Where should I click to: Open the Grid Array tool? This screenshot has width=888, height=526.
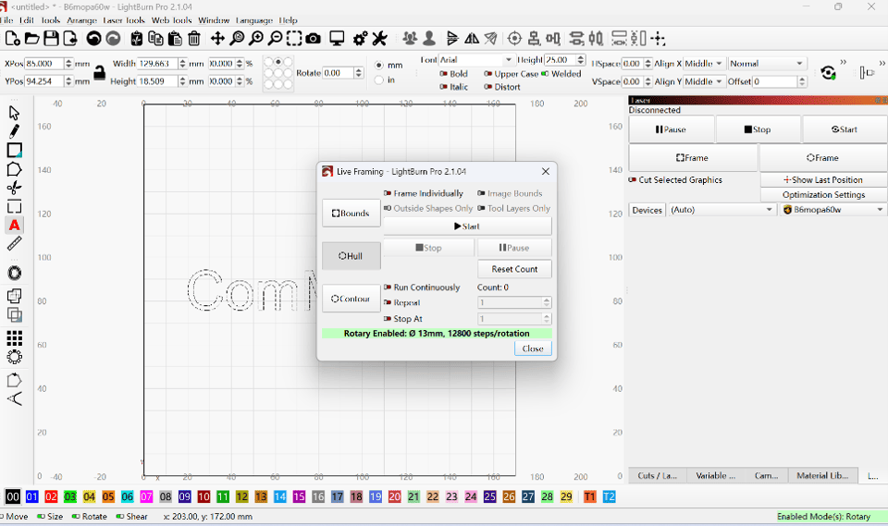click(14, 338)
